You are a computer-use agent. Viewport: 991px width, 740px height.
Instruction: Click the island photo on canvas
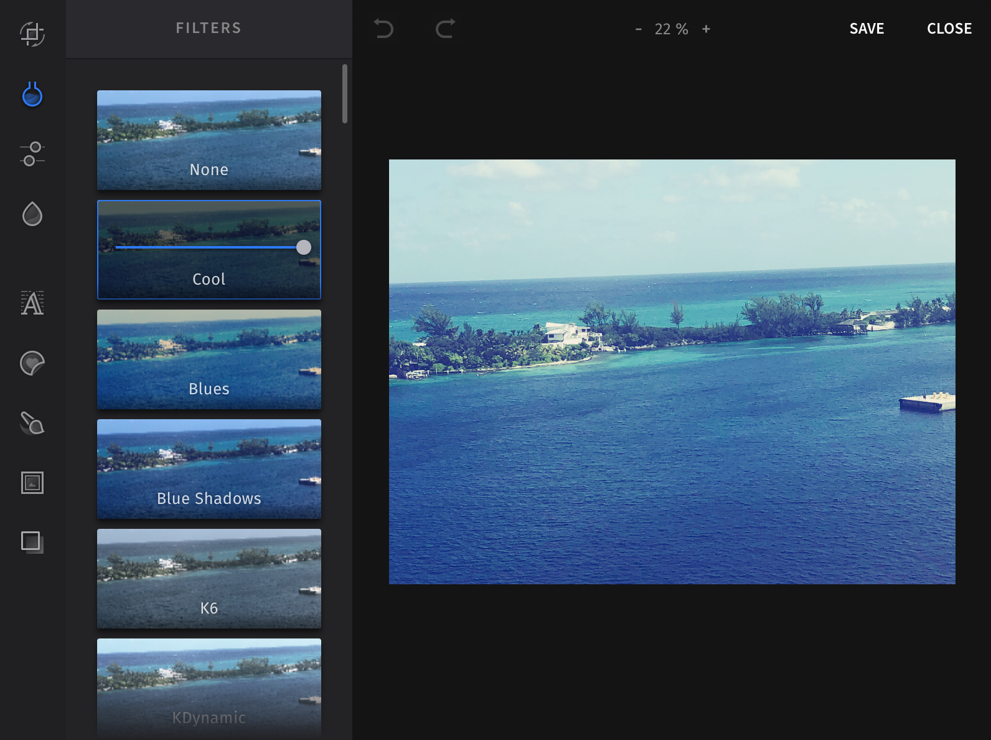[x=672, y=372]
